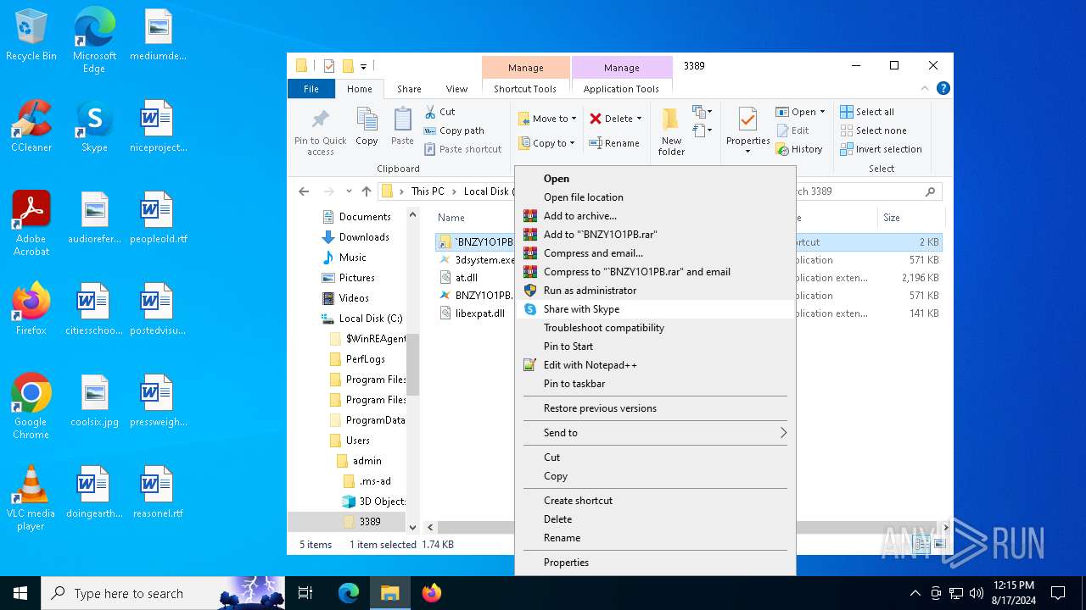Switch to the View tab

pyautogui.click(x=456, y=89)
